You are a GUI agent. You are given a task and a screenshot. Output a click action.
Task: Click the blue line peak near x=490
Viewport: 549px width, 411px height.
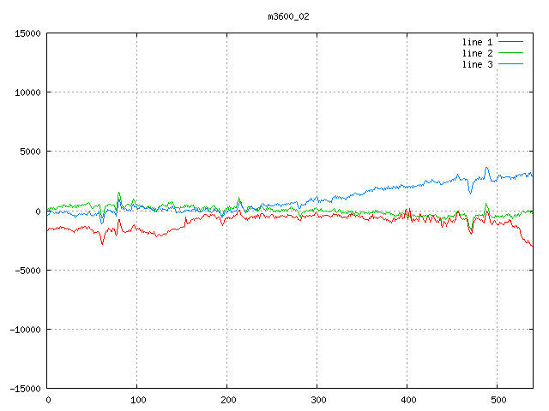point(486,168)
